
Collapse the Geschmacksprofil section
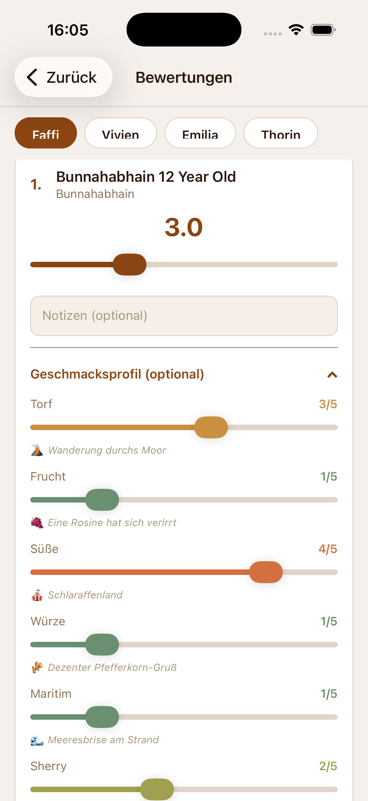tap(332, 375)
